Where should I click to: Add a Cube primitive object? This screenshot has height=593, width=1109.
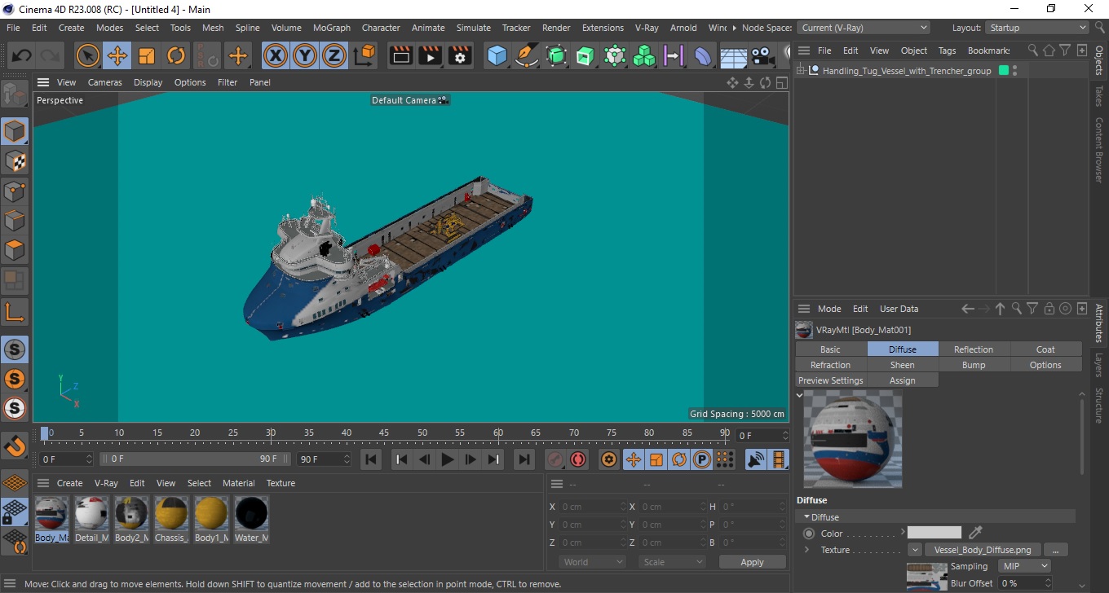[x=497, y=56]
